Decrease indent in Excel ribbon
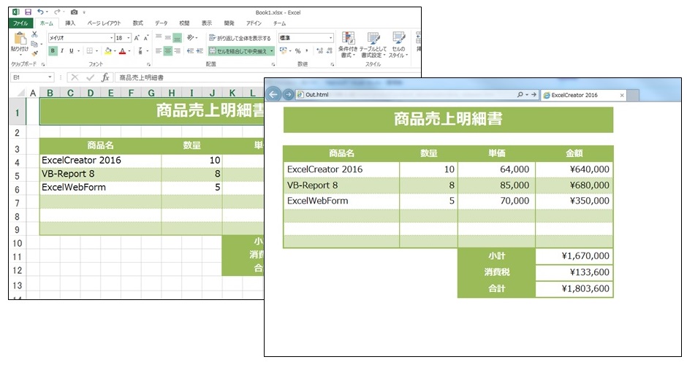Viewport: 687px width, 365px height. pyautogui.click(x=190, y=51)
